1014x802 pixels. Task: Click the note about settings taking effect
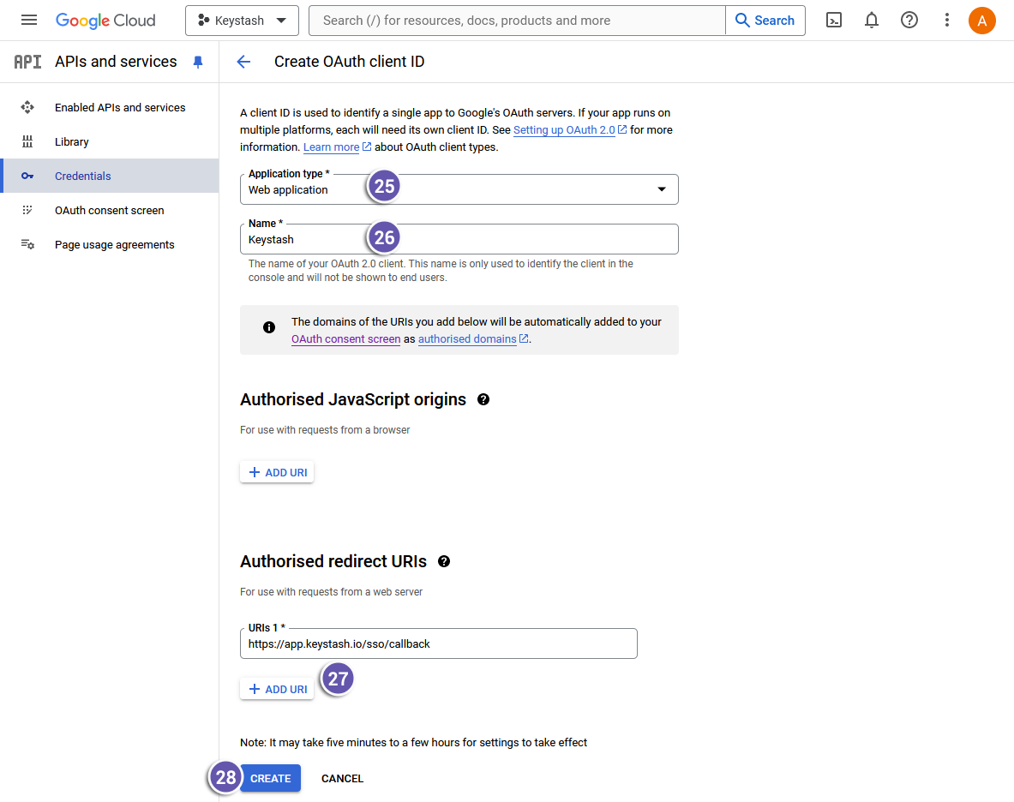pyautogui.click(x=413, y=743)
